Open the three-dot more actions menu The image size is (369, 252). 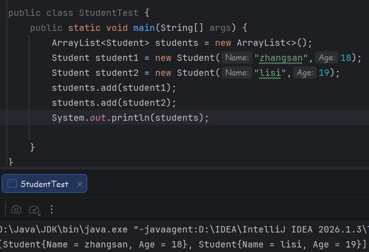point(52,209)
